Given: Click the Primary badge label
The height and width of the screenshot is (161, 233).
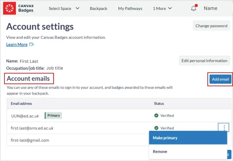Looking at the screenshot, I should click(x=53, y=116).
